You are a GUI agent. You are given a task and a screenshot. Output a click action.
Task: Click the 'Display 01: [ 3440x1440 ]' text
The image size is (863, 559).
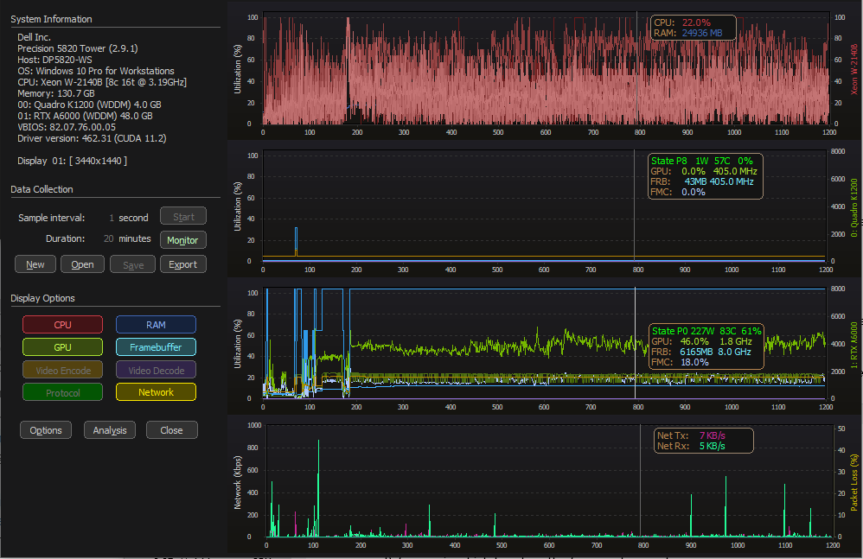[72, 161]
